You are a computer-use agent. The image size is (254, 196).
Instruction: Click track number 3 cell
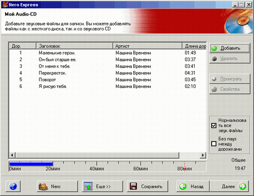21,66
